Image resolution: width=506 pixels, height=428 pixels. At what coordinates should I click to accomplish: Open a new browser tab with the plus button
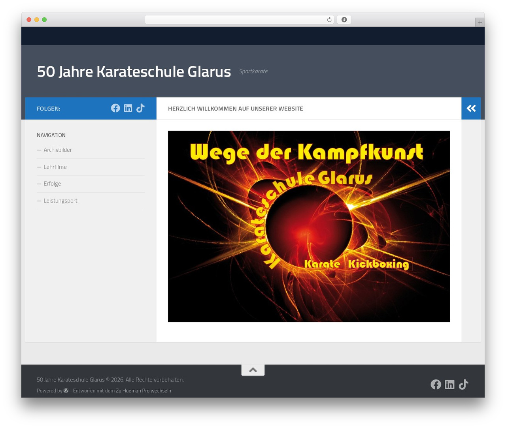pos(480,23)
